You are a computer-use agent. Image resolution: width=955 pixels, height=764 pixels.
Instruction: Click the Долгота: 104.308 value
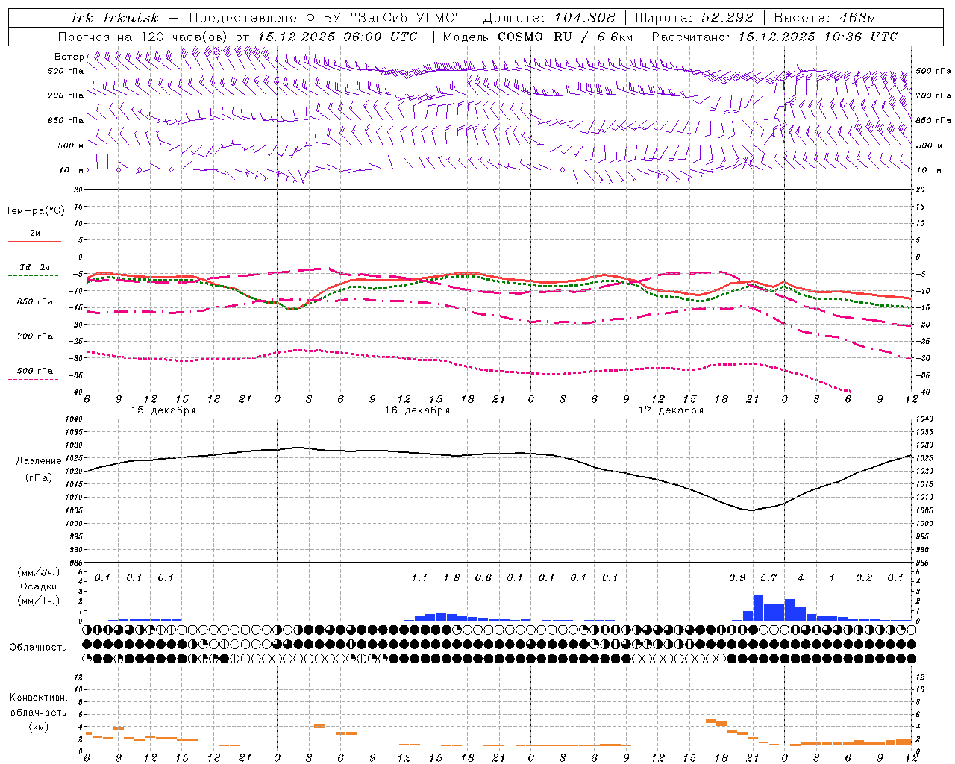tap(549, 18)
